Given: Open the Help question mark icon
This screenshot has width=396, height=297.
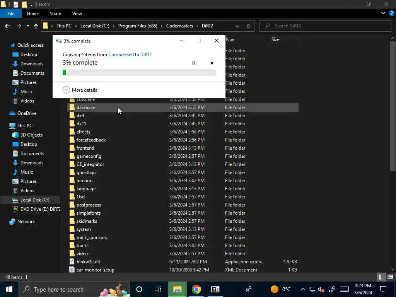Looking at the screenshot, I should click(x=392, y=14).
